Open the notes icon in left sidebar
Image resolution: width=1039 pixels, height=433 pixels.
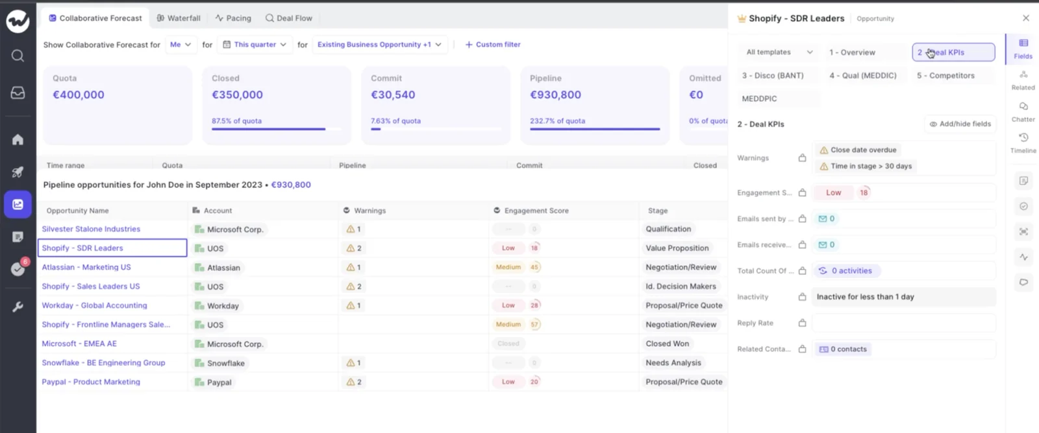tap(18, 237)
